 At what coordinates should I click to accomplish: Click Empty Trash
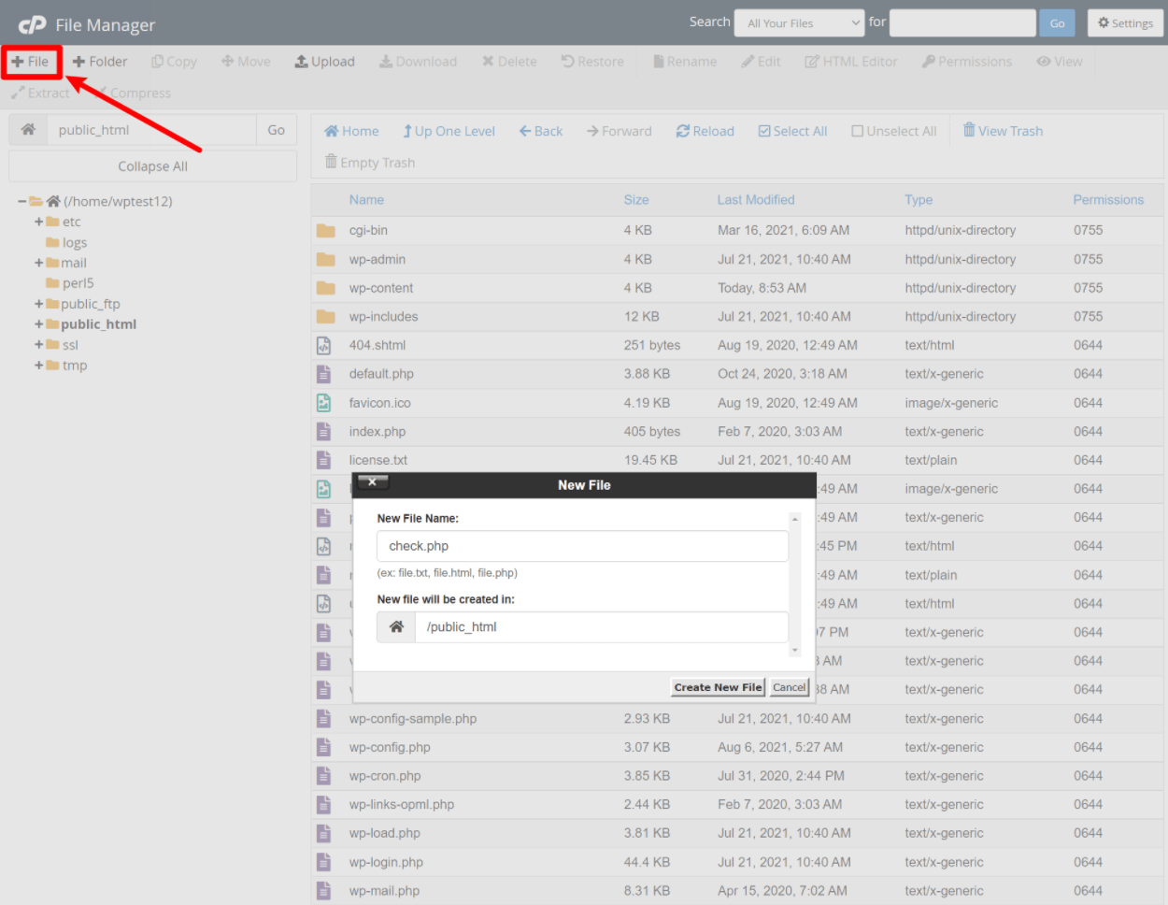click(370, 162)
